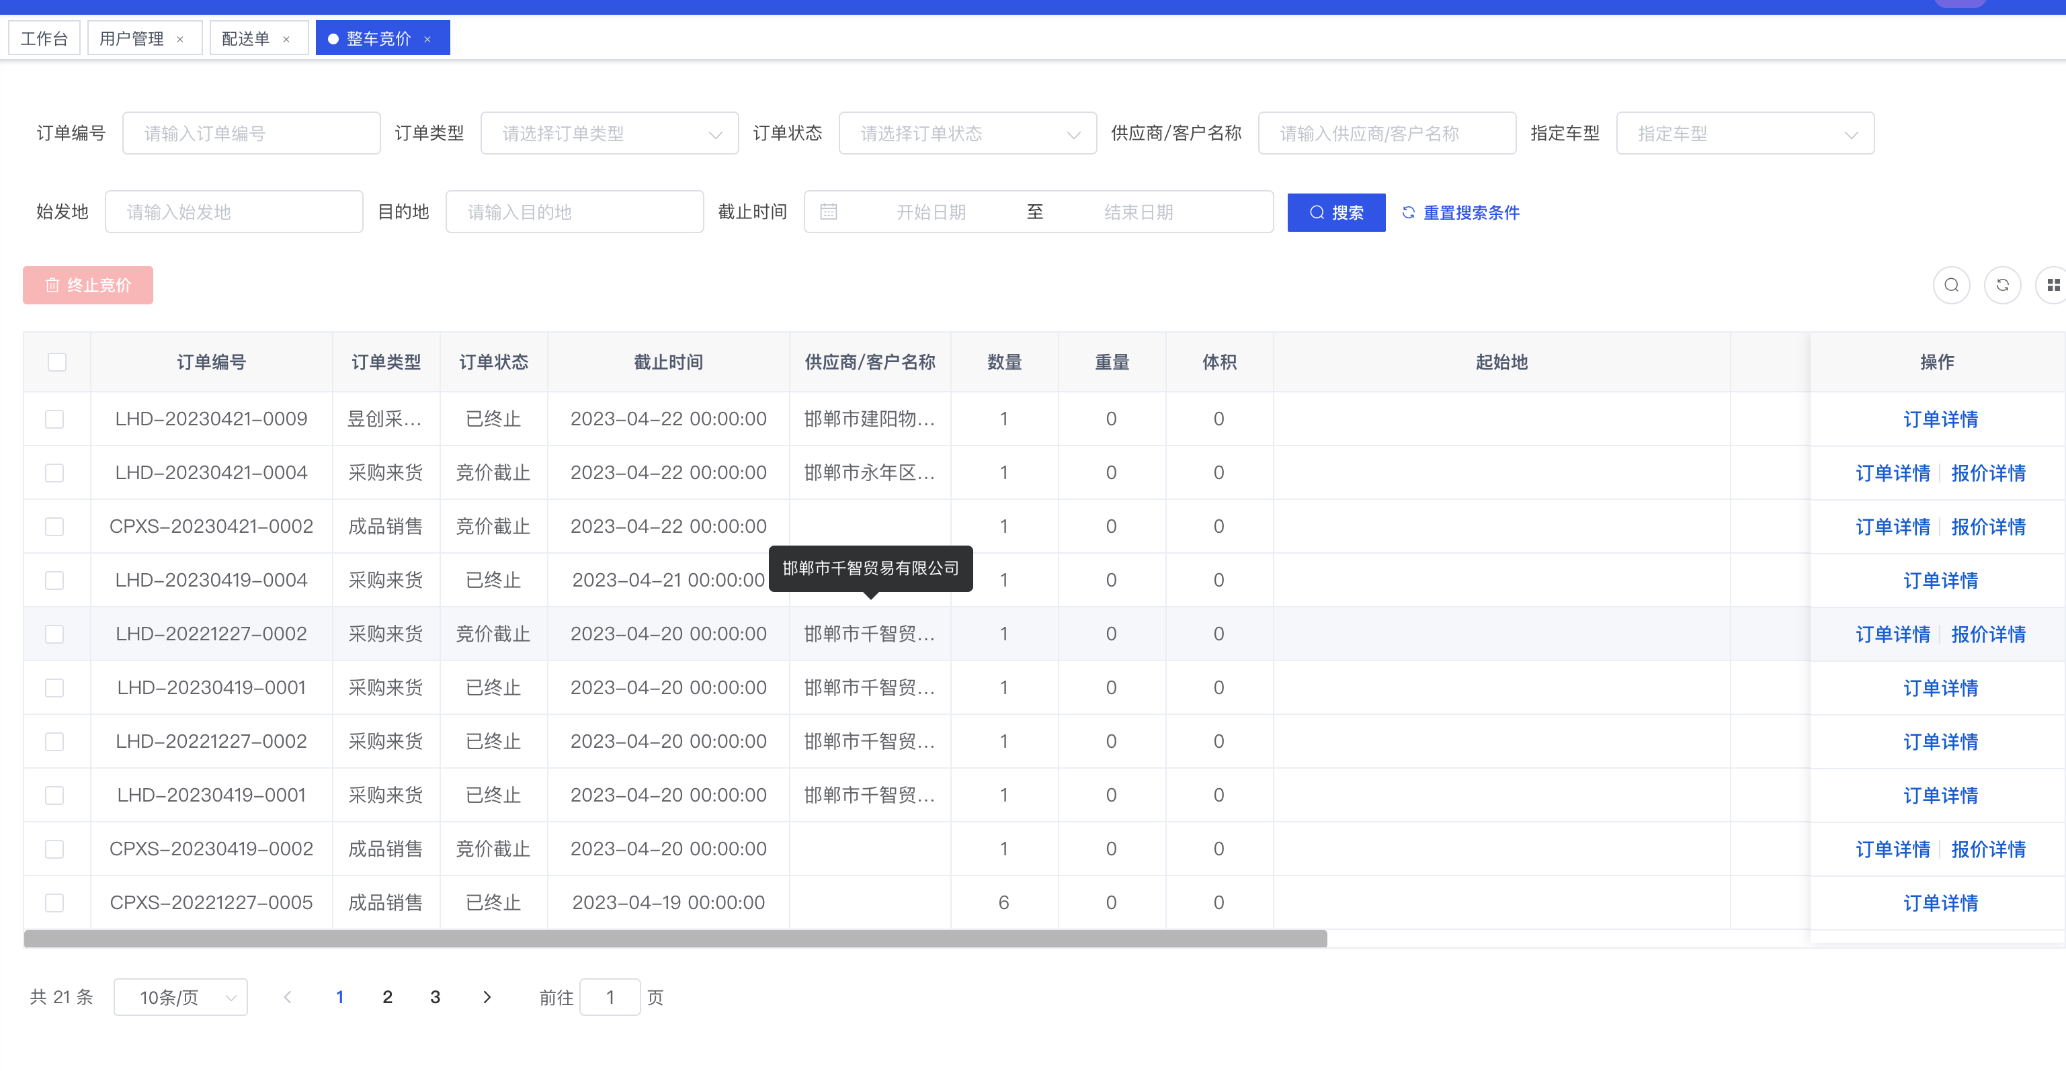The width and height of the screenshot is (2066, 1071).
Task: Go to page 3
Action: tap(436, 996)
